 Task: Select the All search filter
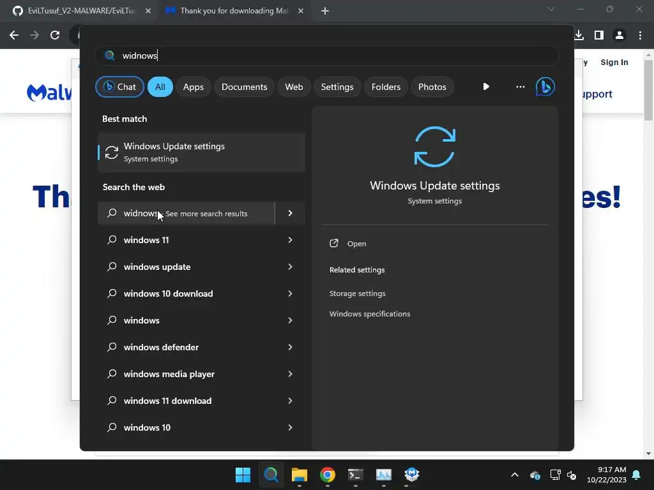160,87
